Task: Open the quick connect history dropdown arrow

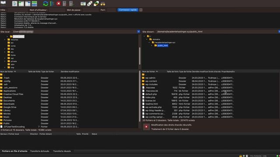Action: click(141, 10)
